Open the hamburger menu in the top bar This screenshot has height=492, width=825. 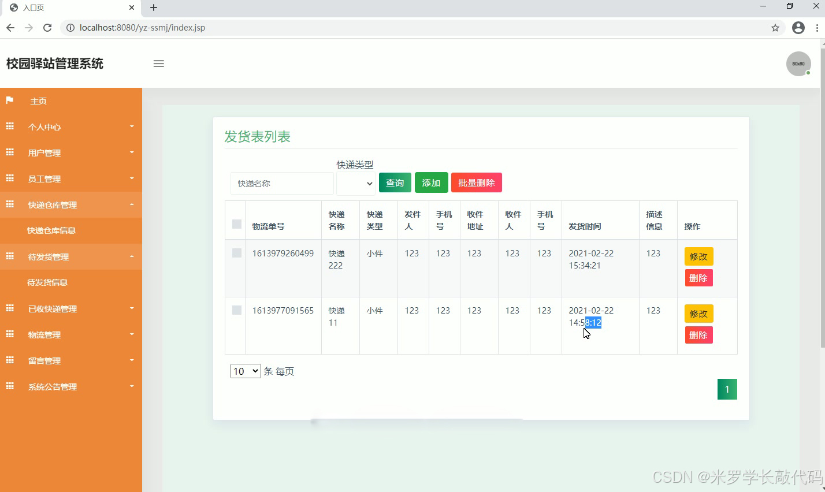(x=158, y=64)
